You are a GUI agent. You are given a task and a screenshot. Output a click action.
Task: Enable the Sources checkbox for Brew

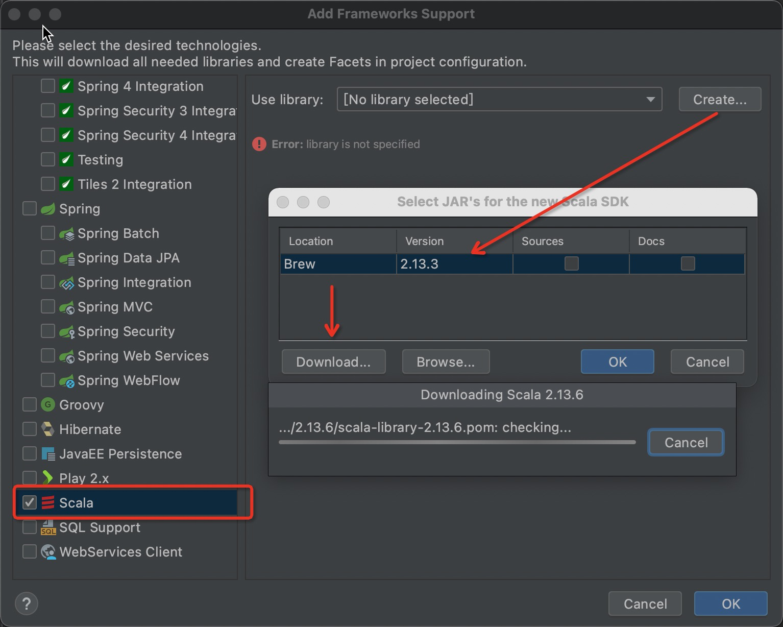pyautogui.click(x=571, y=263)
